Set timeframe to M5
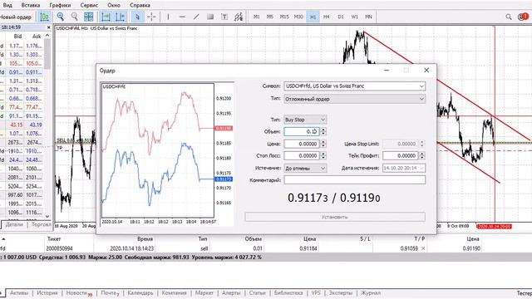The image size is (532, 299). click(x=270, y=17)
